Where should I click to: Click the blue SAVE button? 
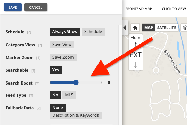tap(12, 7)
